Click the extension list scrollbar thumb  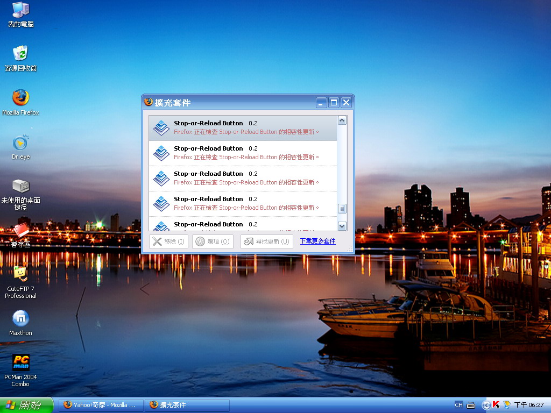click(x=342, y=209)
